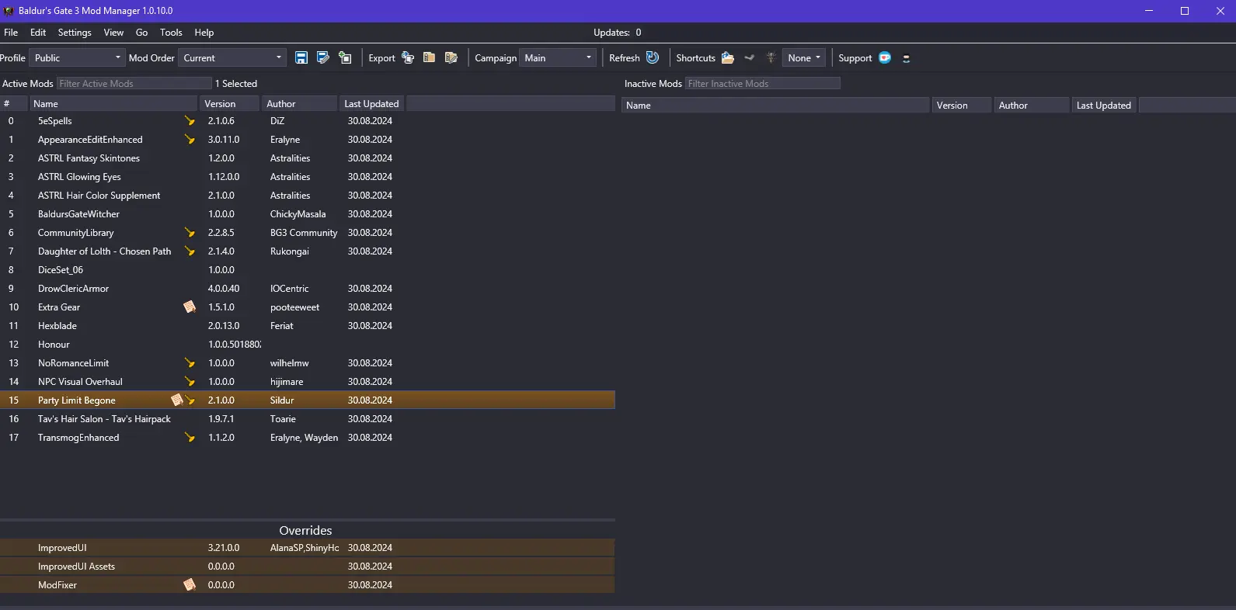Screen dimensions: 1236x610
Task: Select the Honour mod
Action: coord(308,345)
